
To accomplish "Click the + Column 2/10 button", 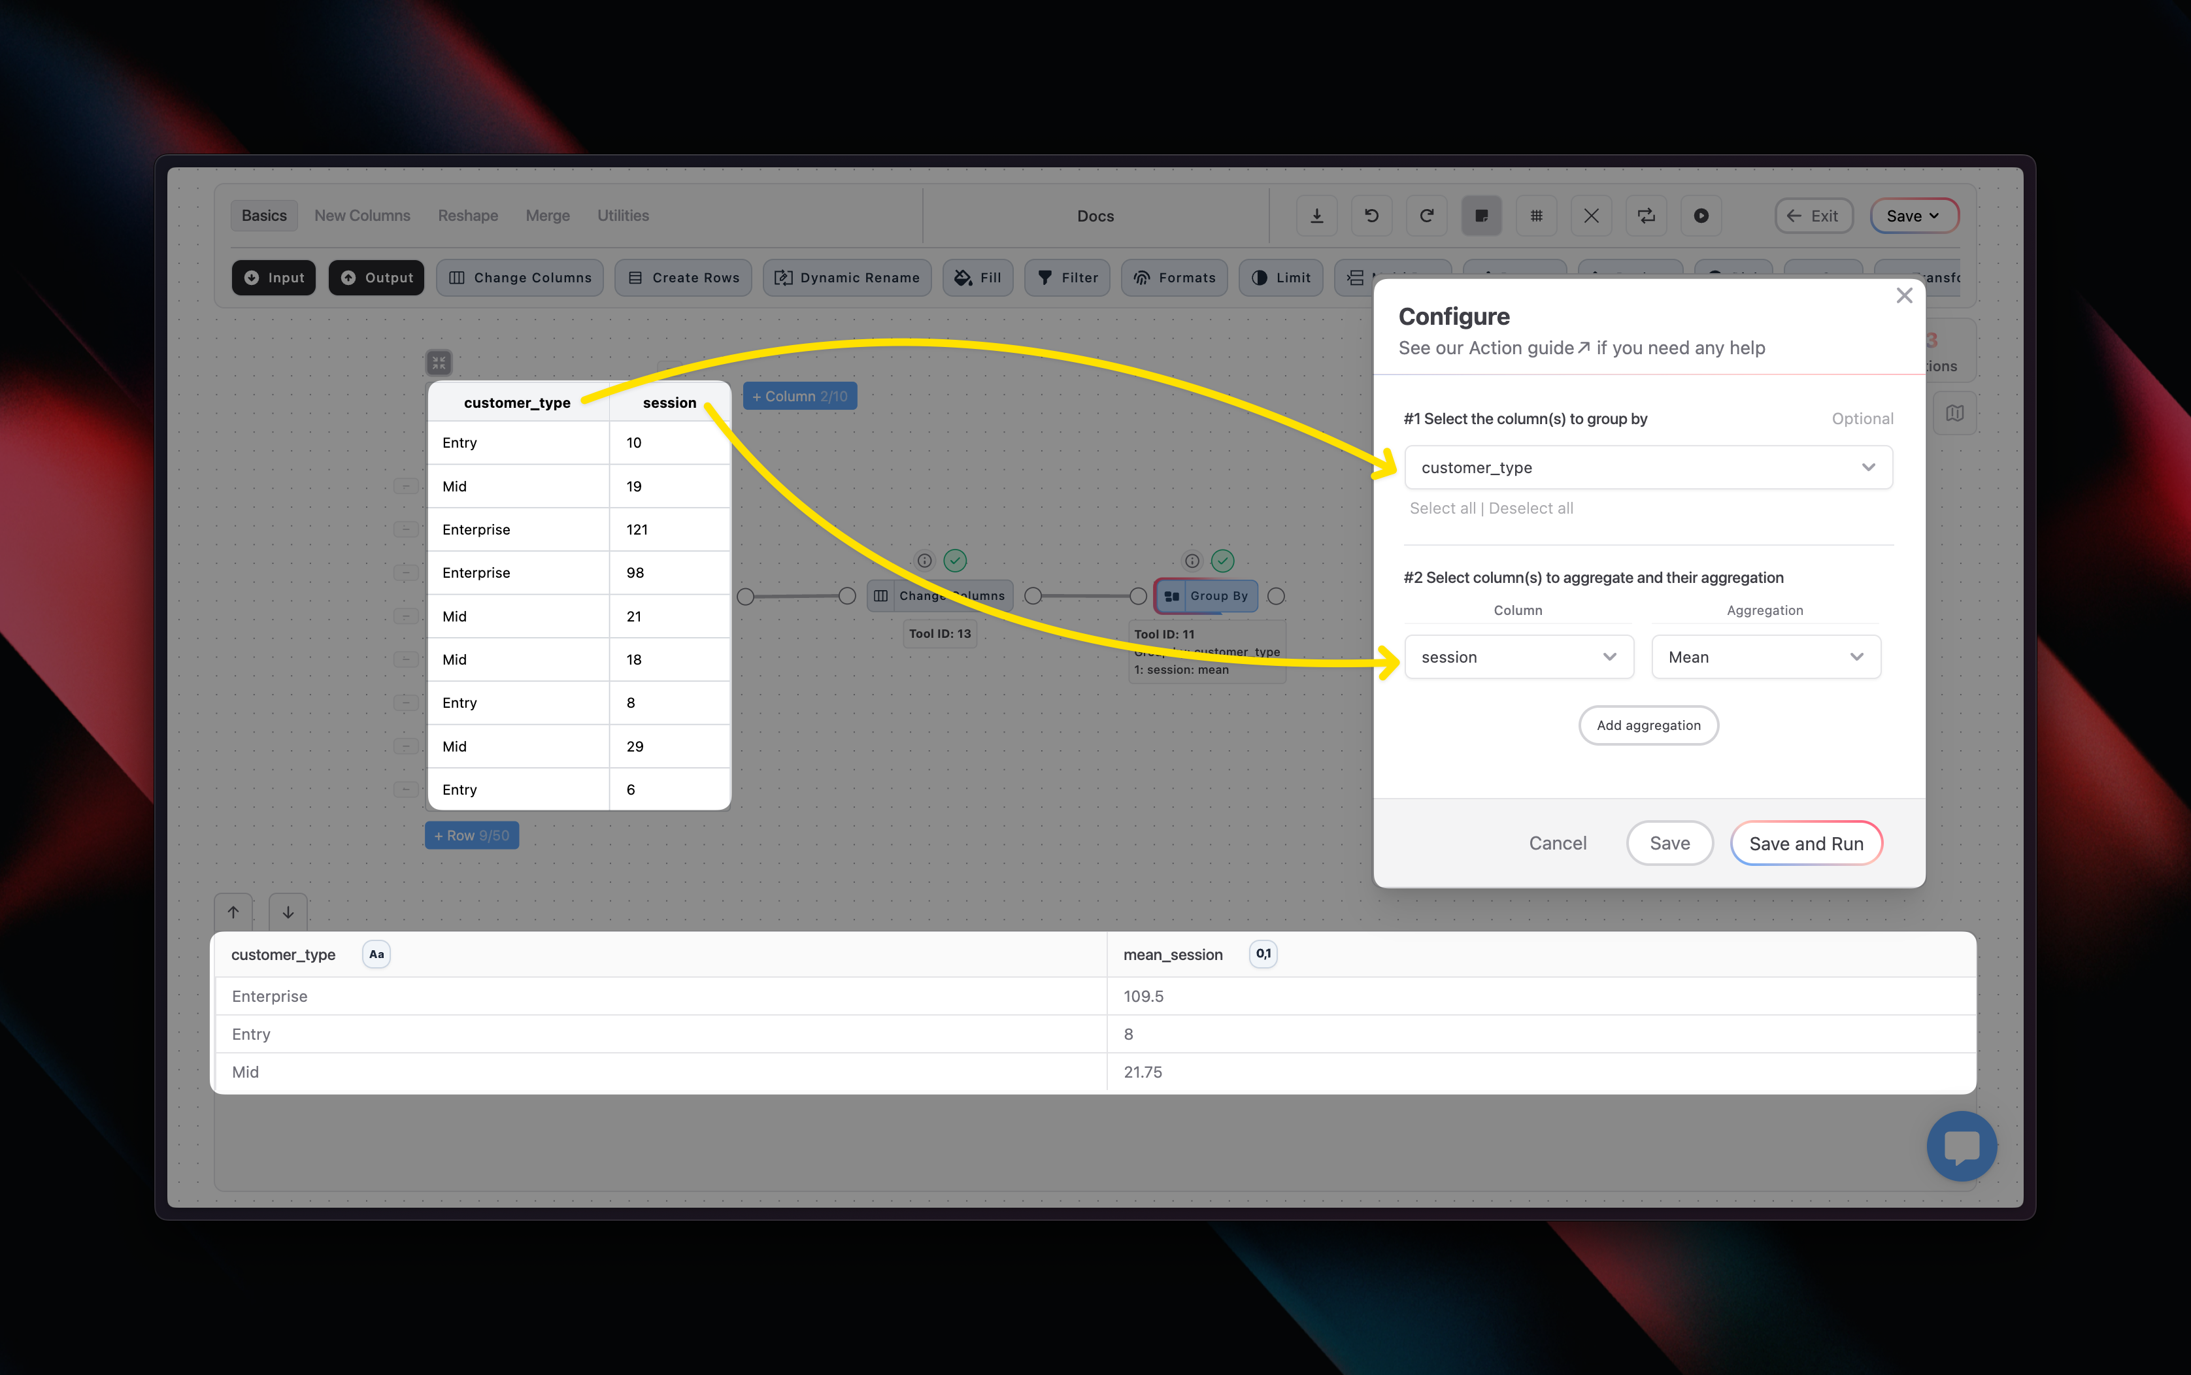I will (799, 395).
